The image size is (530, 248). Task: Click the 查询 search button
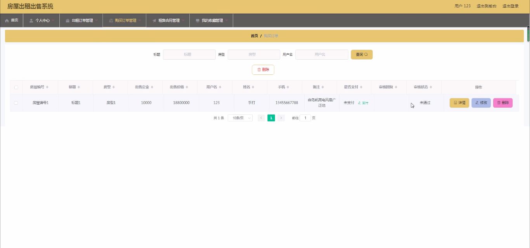pos(362,55)
